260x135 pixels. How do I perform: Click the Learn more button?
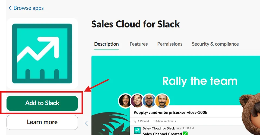click(42, 122)
